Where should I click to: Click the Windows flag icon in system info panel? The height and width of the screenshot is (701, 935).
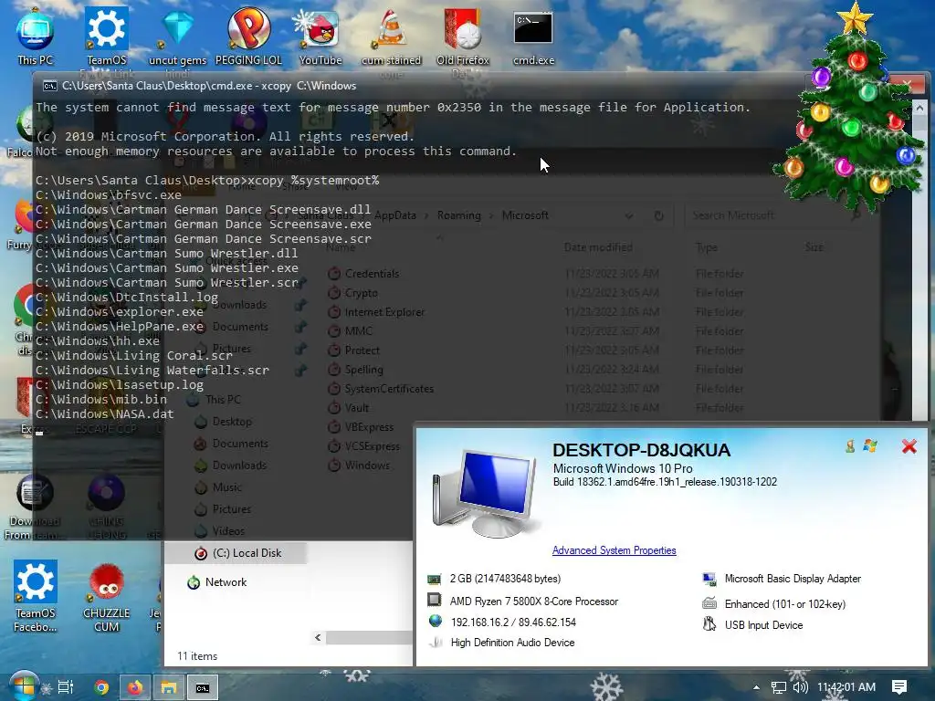pos(870,445)
